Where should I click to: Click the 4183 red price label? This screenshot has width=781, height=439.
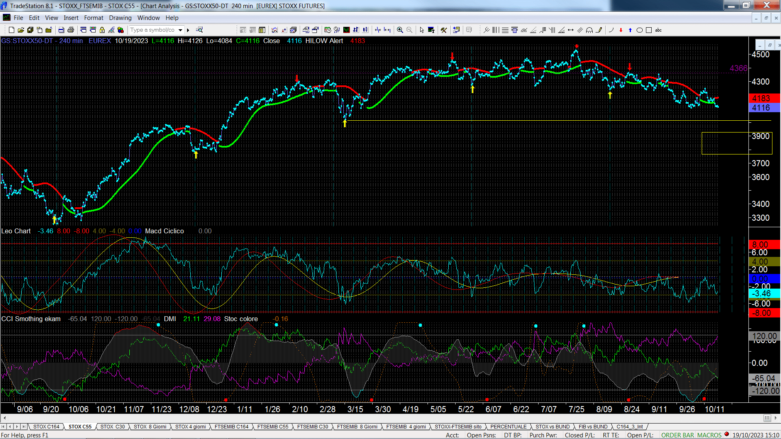(x=764, y=98)
